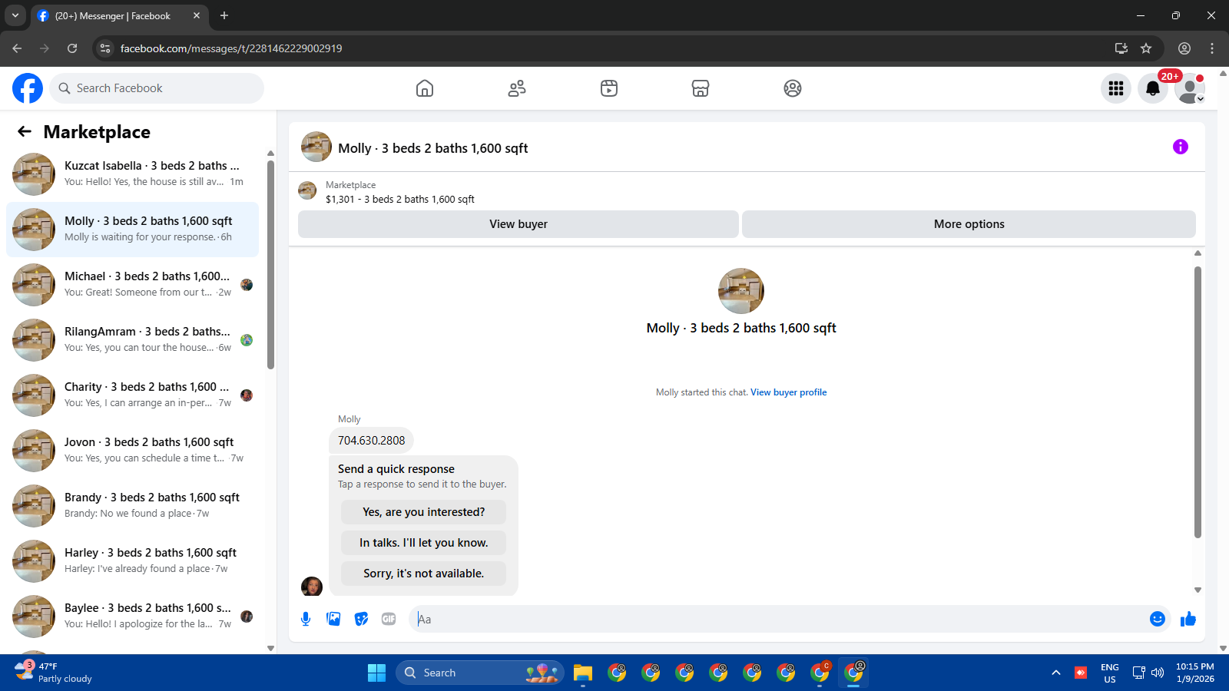Open Harley conversation

[132, 561]
